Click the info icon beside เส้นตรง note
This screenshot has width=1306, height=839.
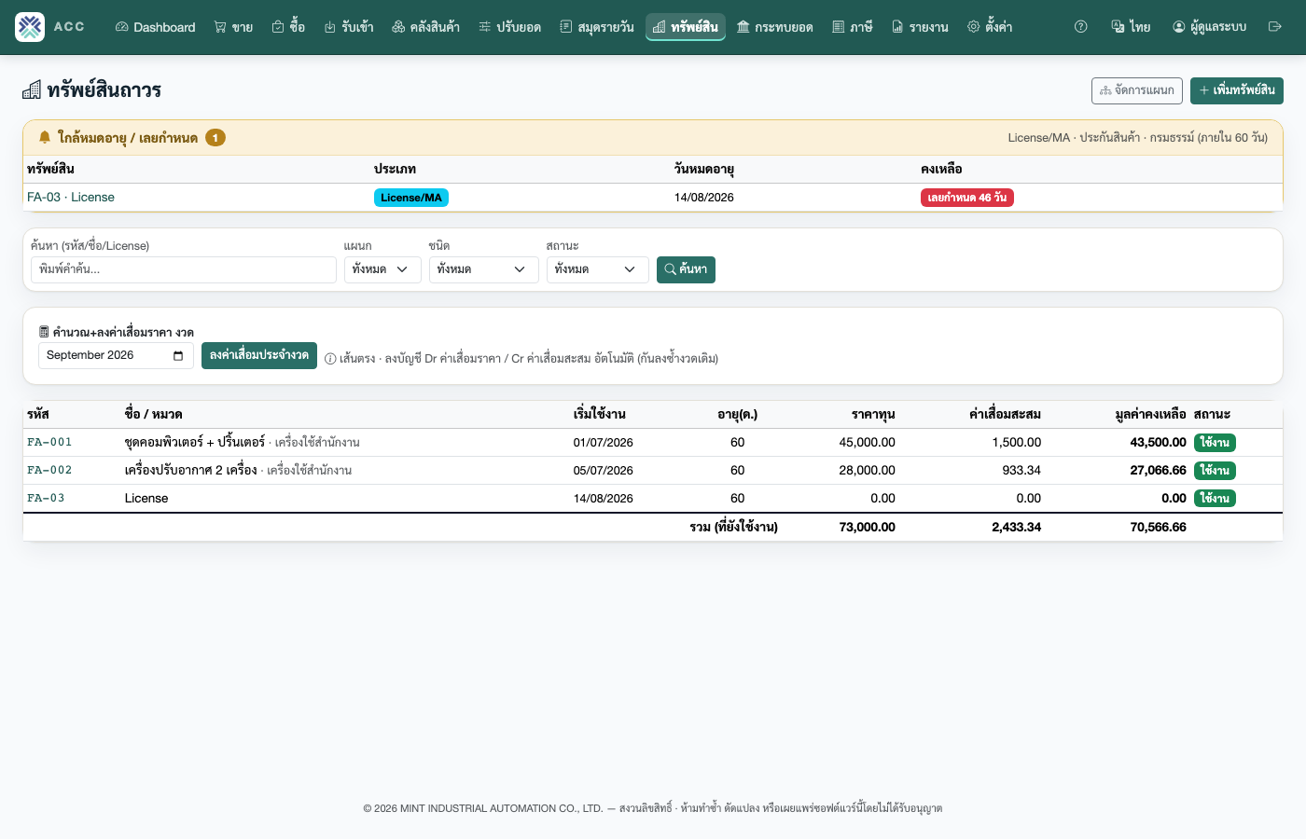(x=330, y=359)
